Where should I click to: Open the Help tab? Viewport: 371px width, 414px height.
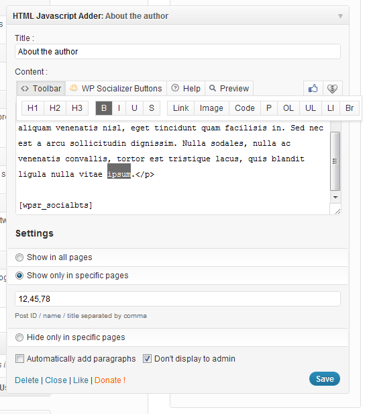click(186, 89)
